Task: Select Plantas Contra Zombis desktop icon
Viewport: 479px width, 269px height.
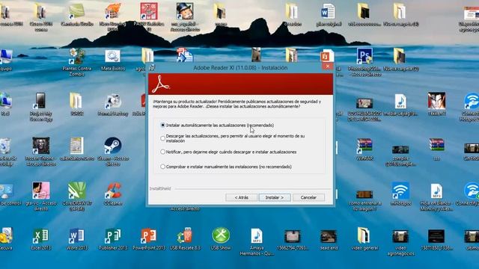Action: click(x=76, y=62)
